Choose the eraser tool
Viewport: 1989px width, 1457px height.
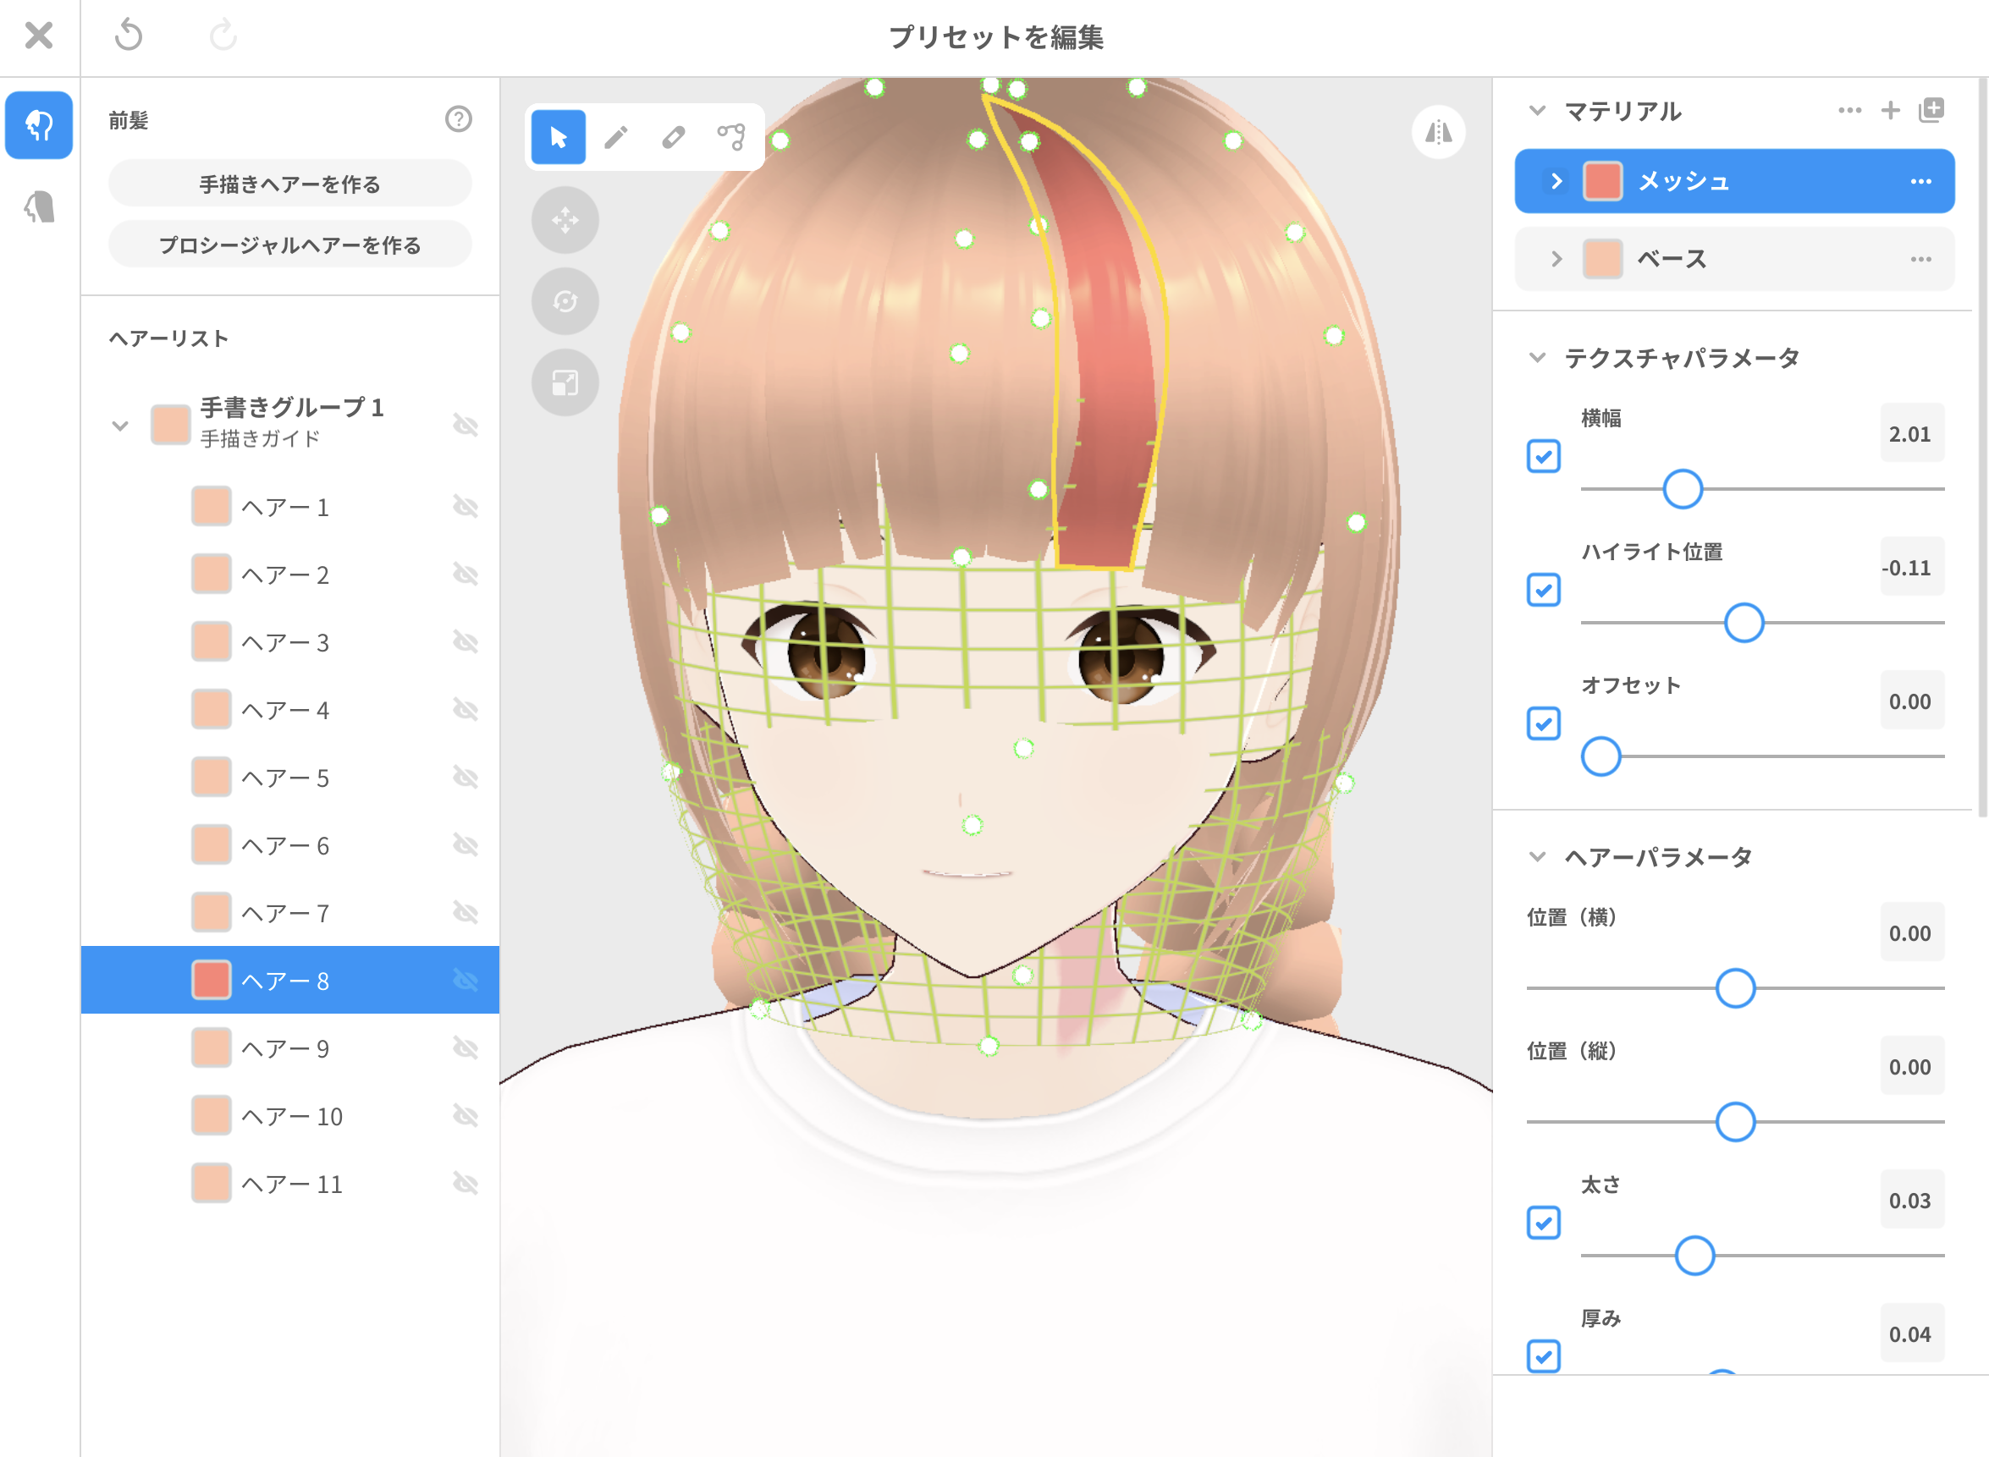[674, 137]
